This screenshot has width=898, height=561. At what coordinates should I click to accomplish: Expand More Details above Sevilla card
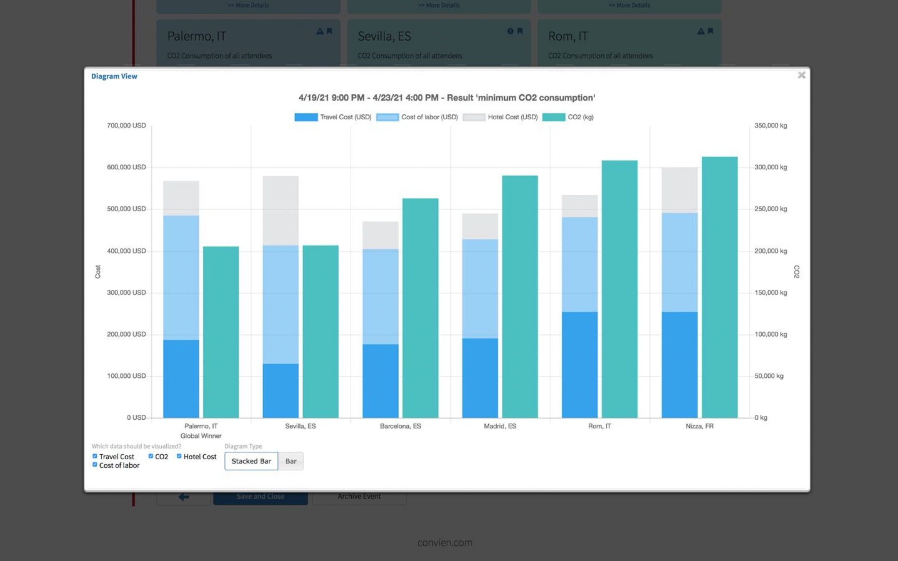[x=439, y=5]
